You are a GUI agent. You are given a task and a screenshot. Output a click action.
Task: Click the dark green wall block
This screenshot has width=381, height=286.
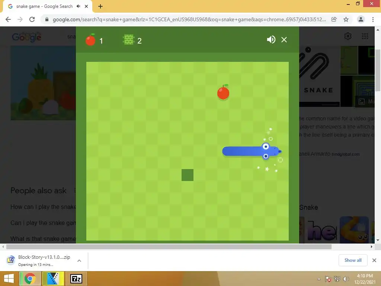pos(188,175)
